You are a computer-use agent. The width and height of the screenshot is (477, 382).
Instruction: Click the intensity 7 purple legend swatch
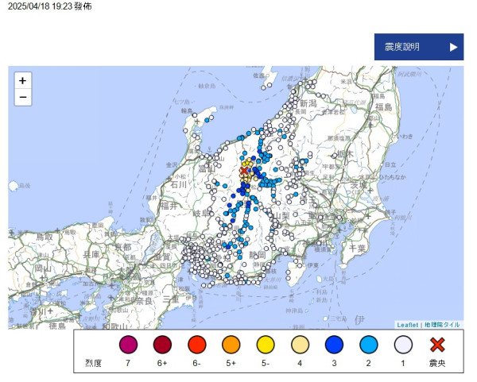(128, 345)
